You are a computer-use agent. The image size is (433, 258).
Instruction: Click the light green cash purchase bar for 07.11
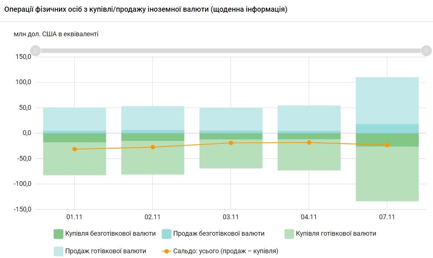click(387, 176)
